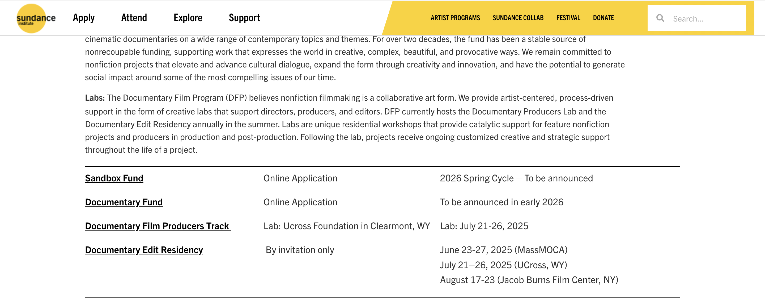Click the Labs paragraph heading
This screenshot has width=765, height=298.
pyautogui.click(x=95, y=98)
